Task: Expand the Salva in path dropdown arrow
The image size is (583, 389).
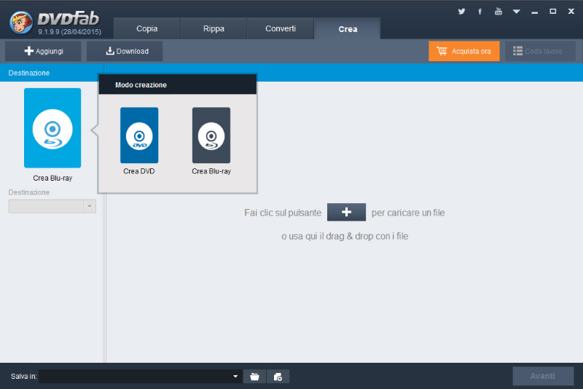Action: pyautogui.click(x=235, y=377)
